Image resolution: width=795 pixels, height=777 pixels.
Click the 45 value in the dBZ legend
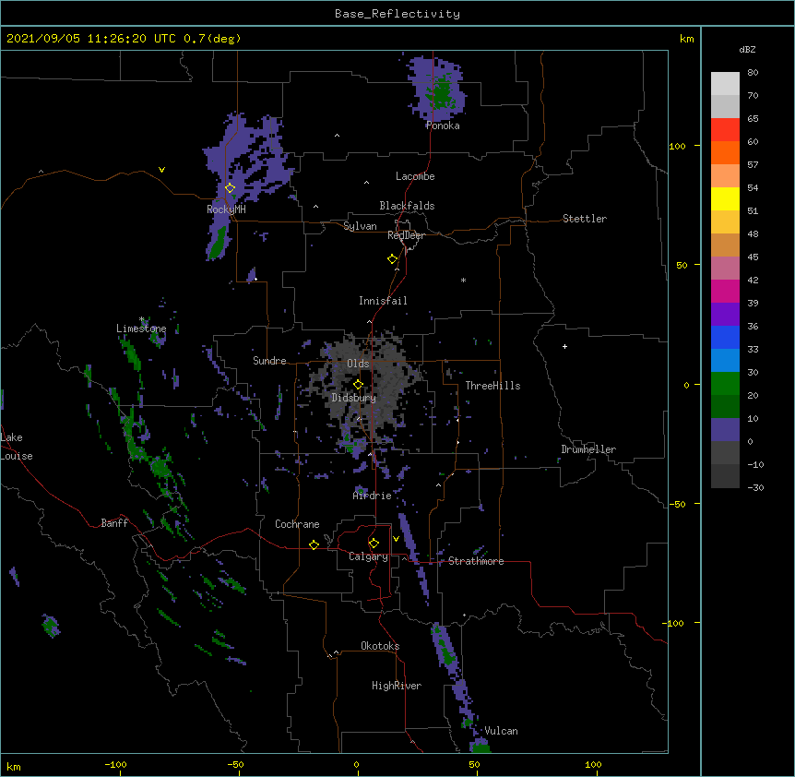753,257
